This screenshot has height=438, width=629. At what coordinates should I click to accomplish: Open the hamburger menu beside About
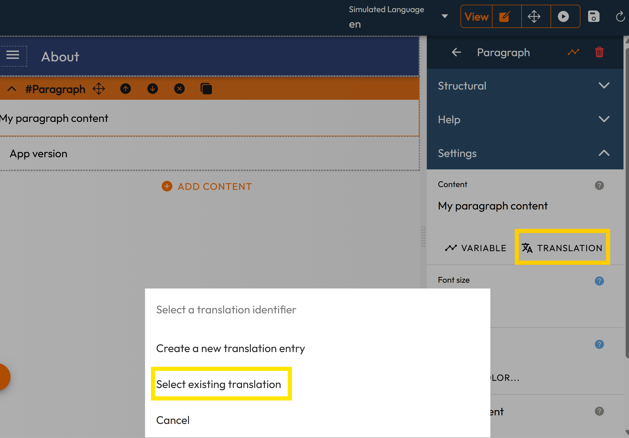point(13,55)
